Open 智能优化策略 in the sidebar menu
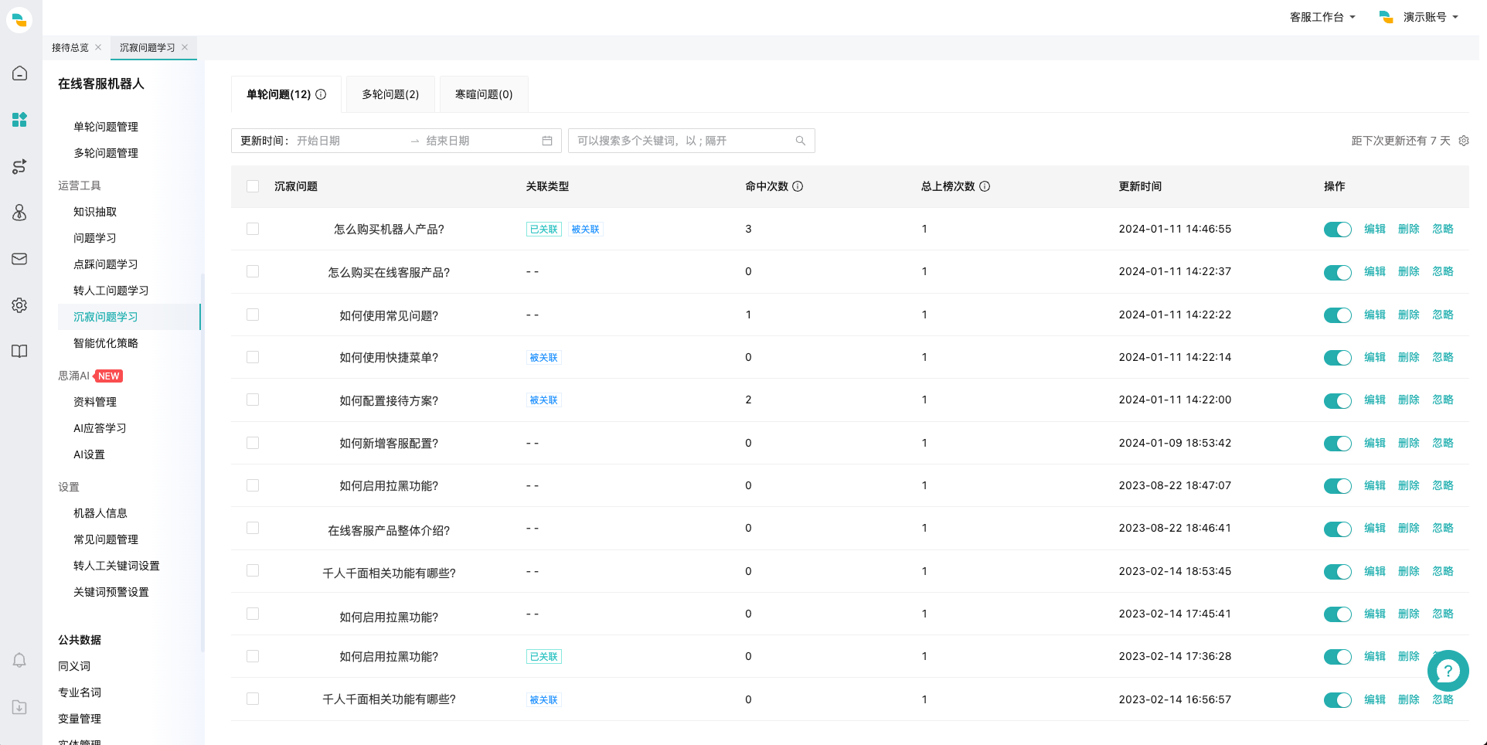The image size is (1487, 745). point(106,343)
